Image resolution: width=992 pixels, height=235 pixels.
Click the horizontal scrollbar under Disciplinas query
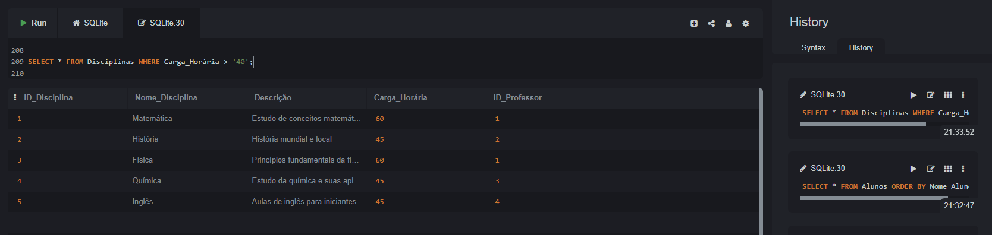click(x=862, y=124)
